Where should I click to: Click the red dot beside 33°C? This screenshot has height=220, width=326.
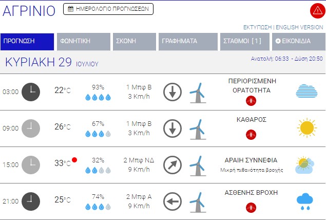[75, 159]
